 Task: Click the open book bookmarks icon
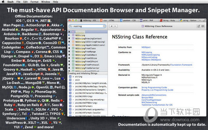click(203, 26)
